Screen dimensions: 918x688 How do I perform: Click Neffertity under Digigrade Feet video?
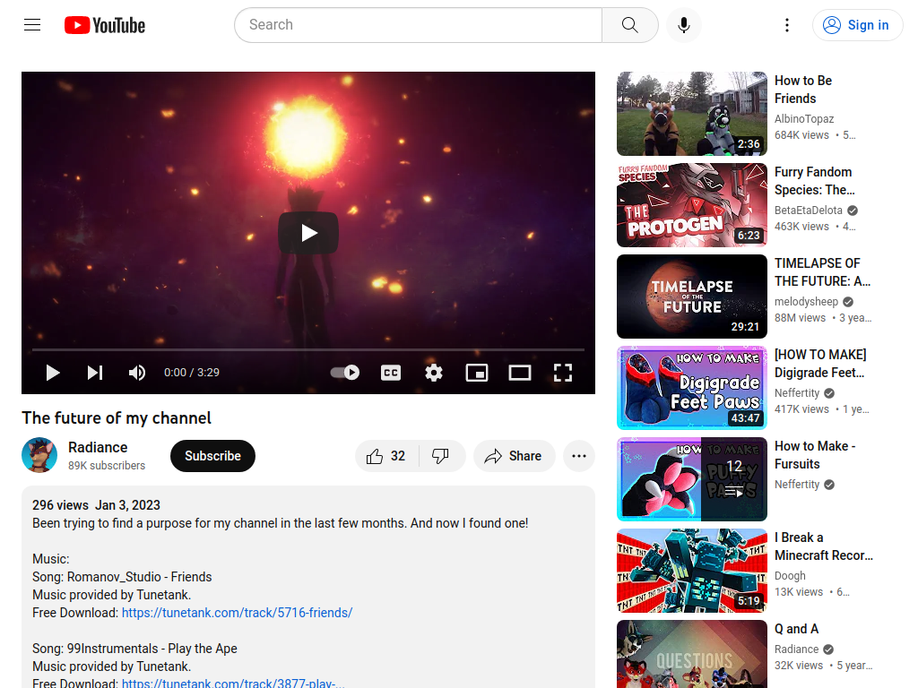coord(797,392)
